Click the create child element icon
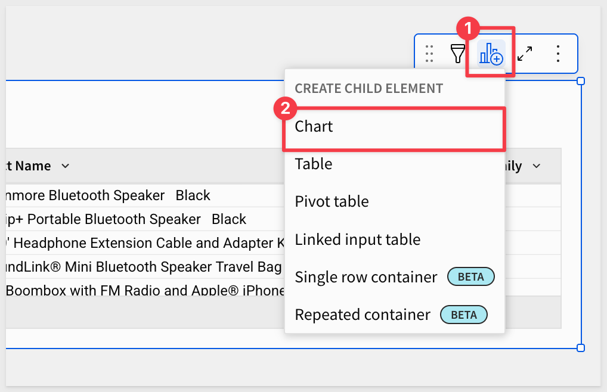 click(x=491, y=54)
